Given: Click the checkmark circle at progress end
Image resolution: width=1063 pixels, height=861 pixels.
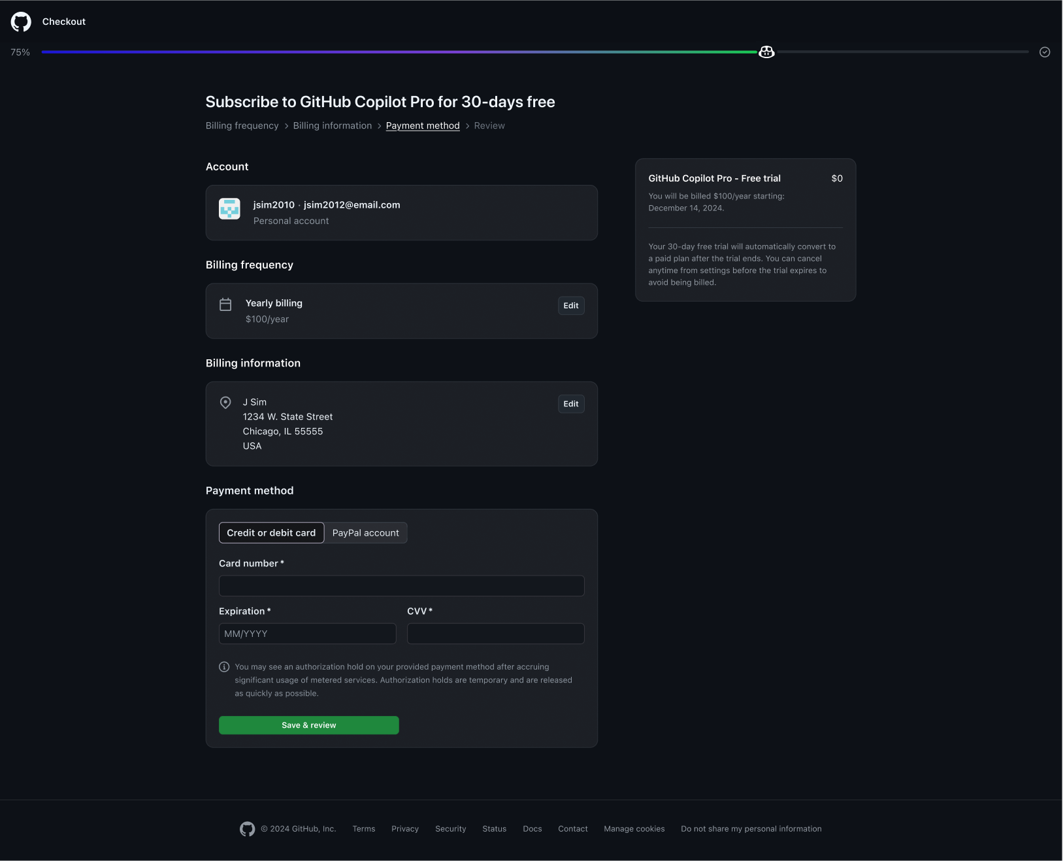Looking at the screenshot, I should [x=1045, y=52].
